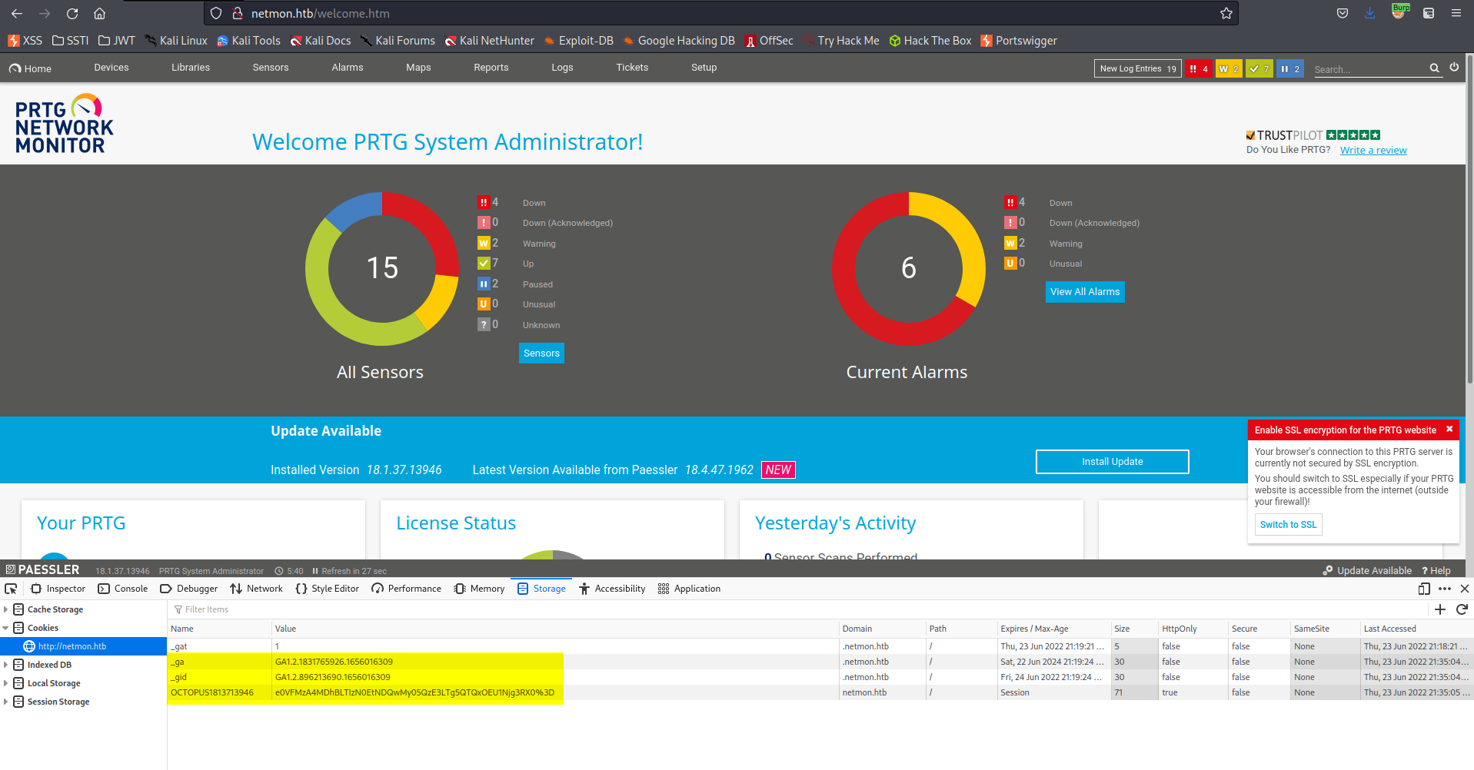Open the green Up sensors counter badge
Screen dimensions: 1474x770
[1259, 68]
